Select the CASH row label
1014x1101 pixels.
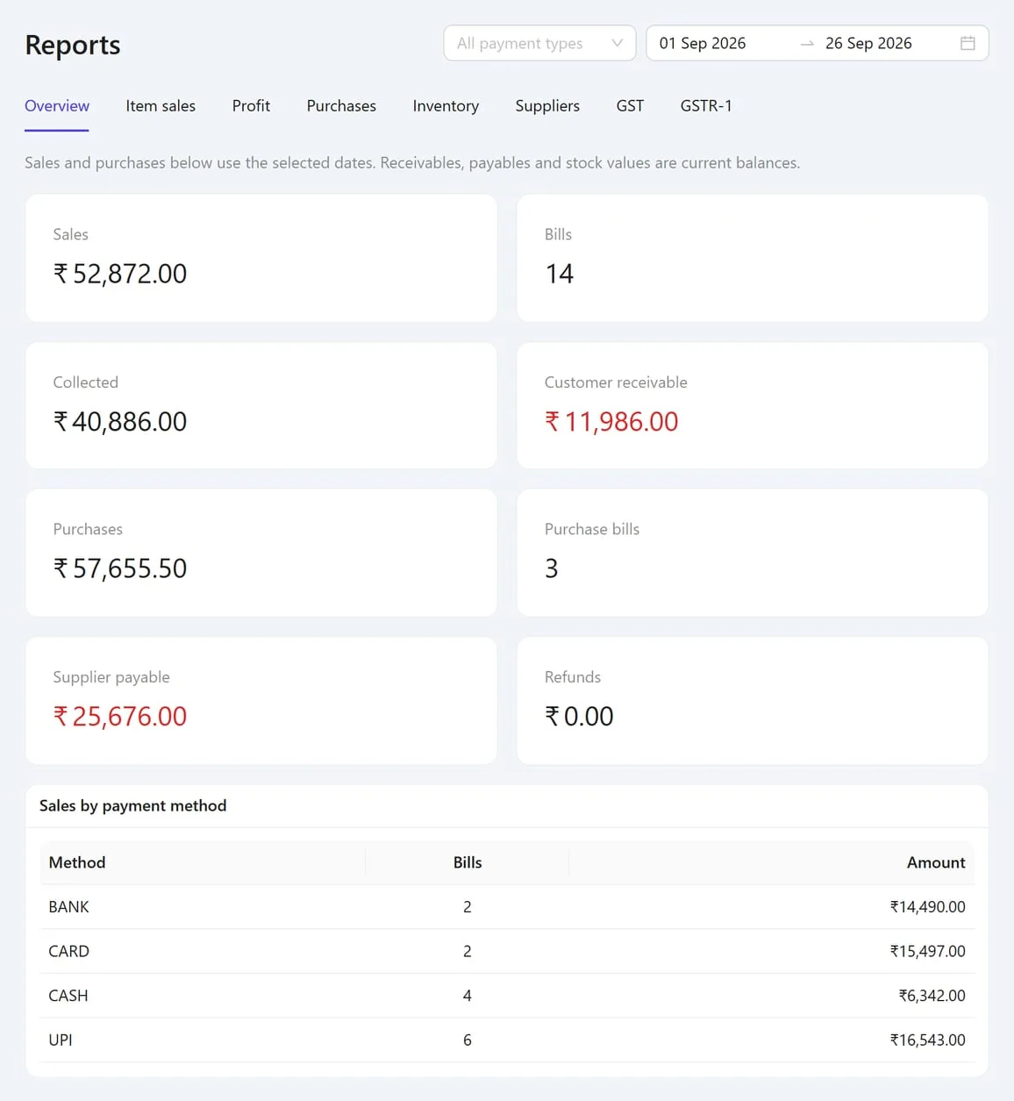(68, 996)
